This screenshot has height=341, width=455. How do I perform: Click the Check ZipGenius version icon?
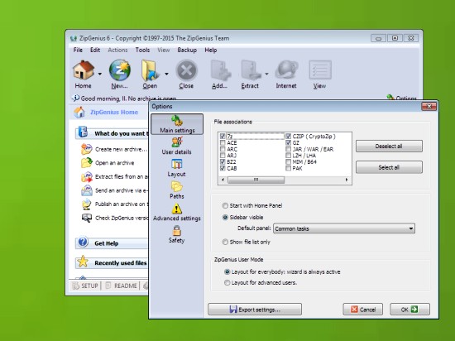point(87,218)
